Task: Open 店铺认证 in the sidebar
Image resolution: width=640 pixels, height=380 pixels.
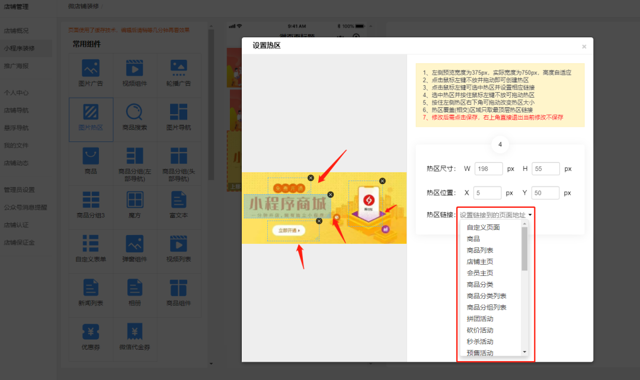Action: click(x=17, y=225)
